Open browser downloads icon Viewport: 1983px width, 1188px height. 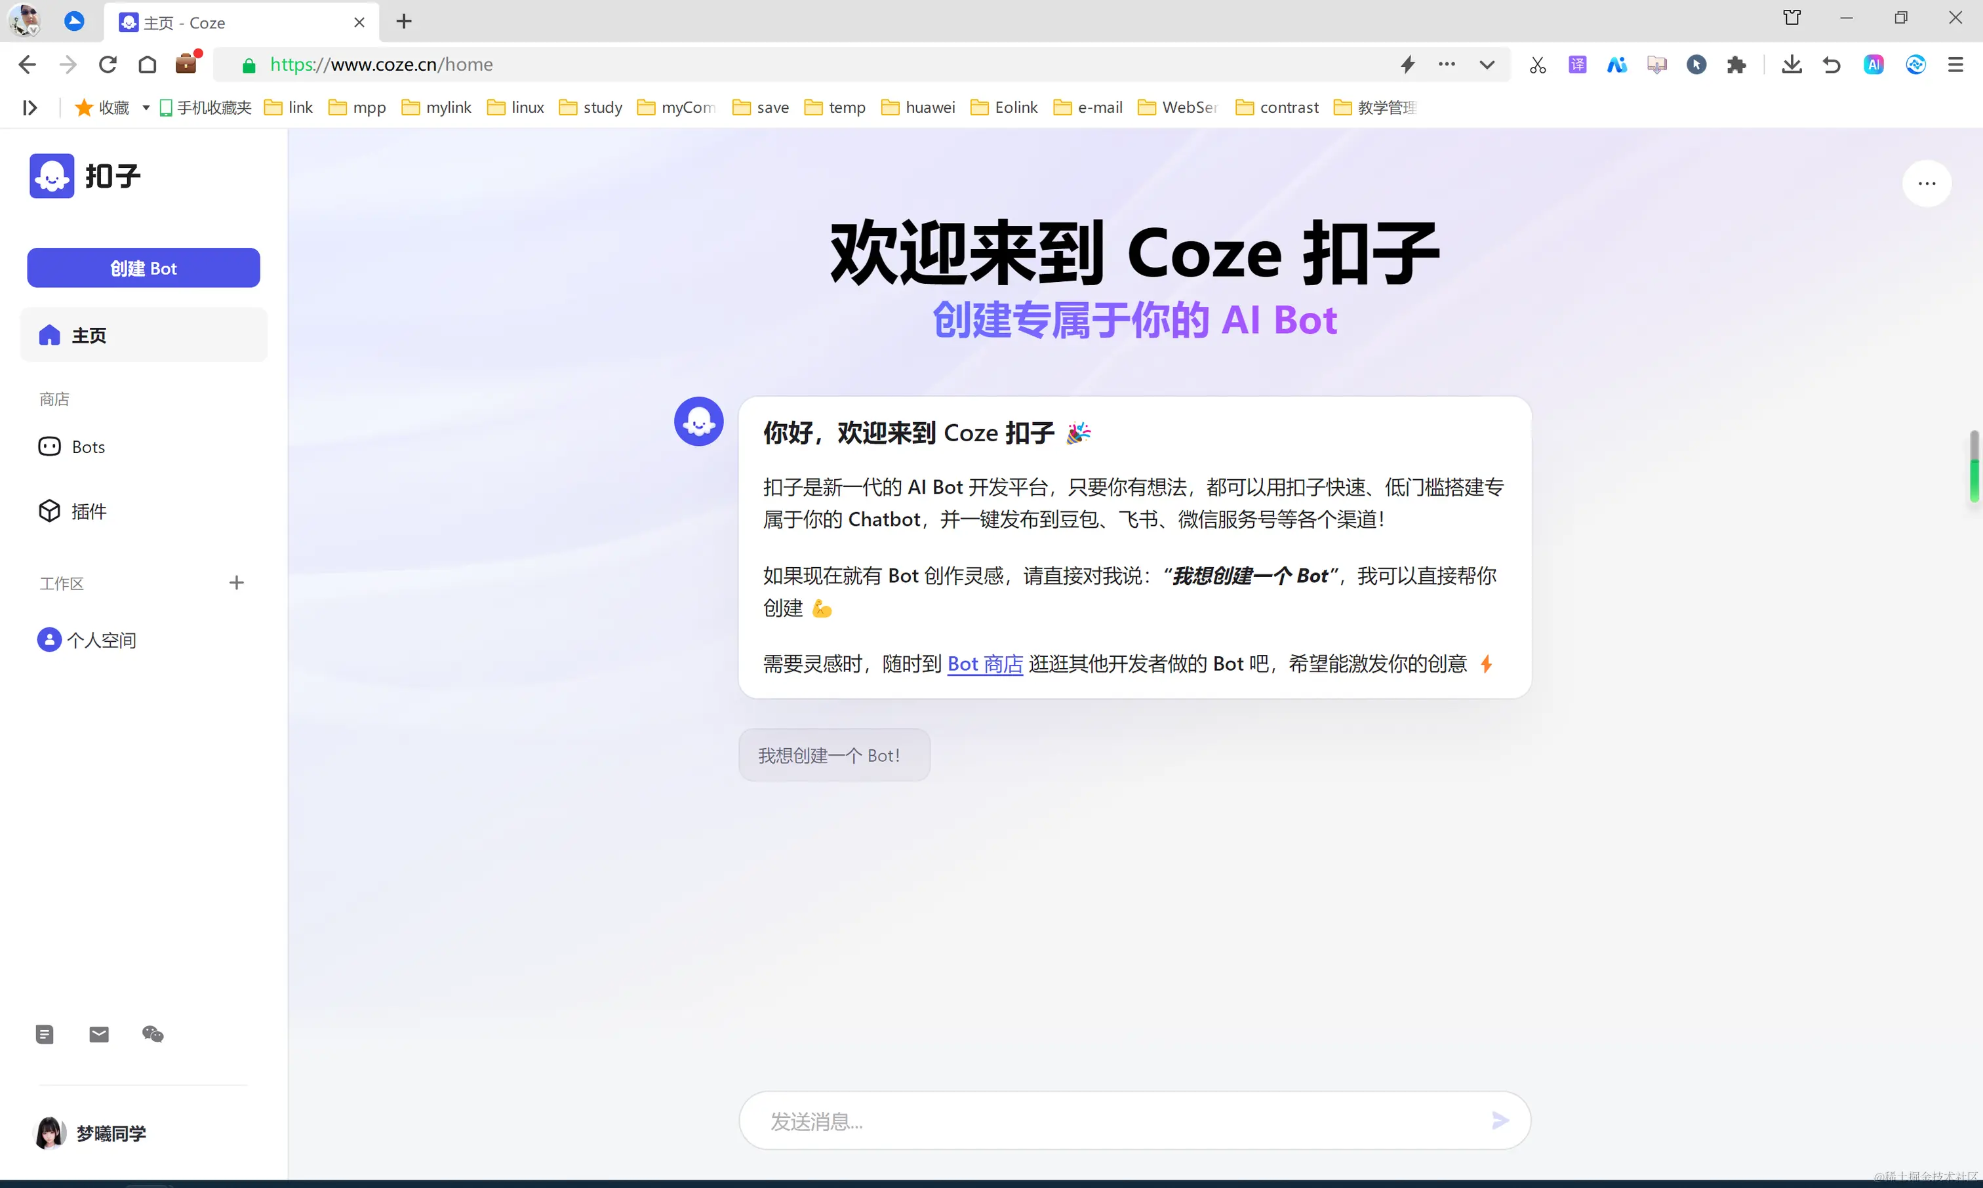[1792, 65]
